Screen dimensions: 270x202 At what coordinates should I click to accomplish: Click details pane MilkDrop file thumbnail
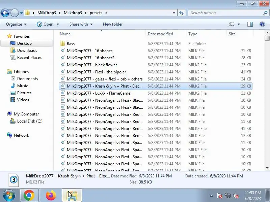(x=13, y=180)
